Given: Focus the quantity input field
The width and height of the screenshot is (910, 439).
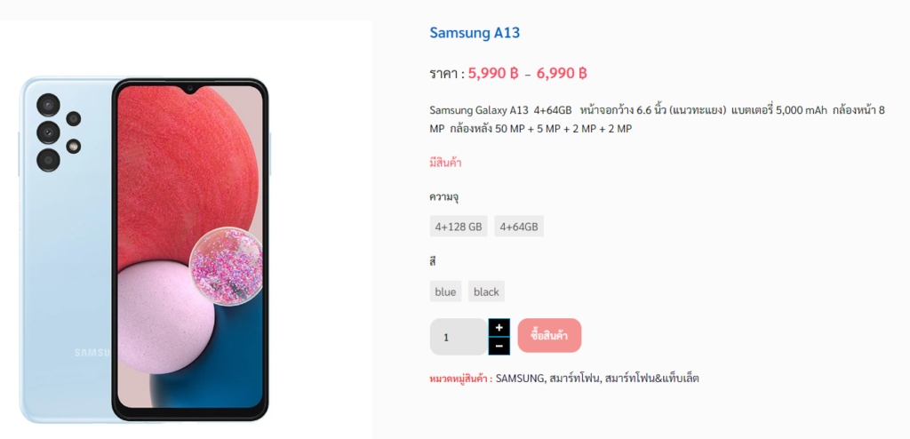Looking at the screenshot, I should [459, 337].
